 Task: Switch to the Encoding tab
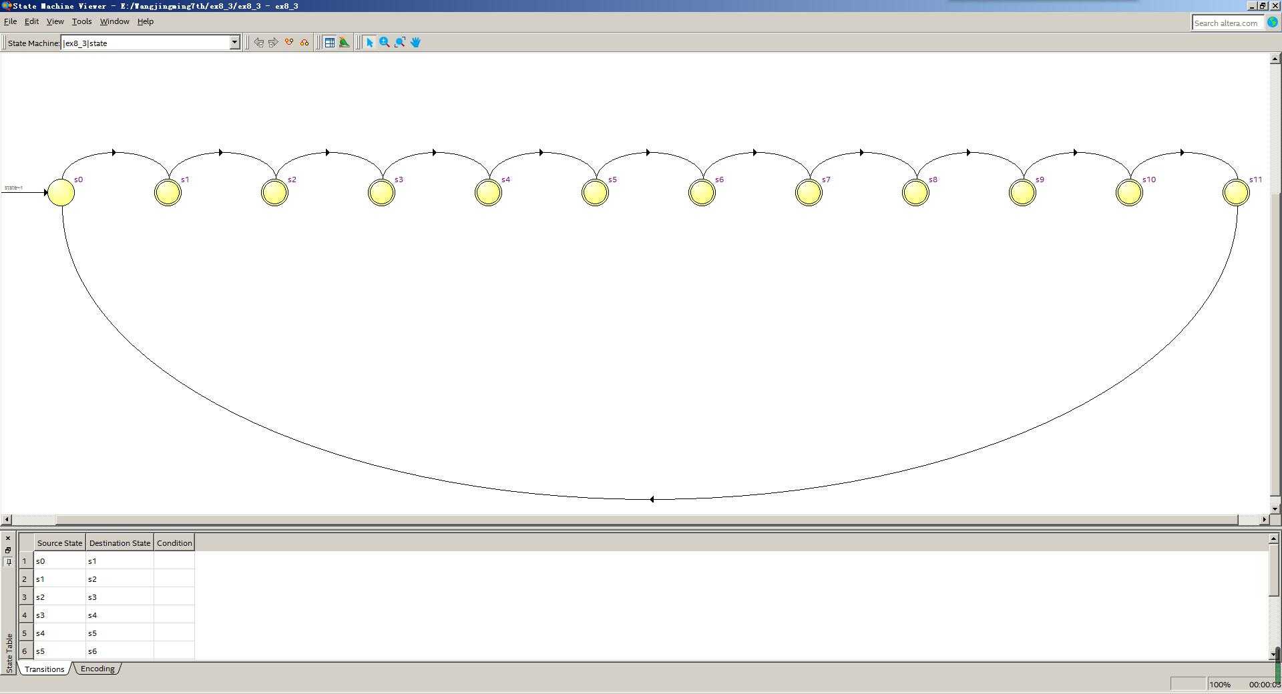click(x=97, y=669)
